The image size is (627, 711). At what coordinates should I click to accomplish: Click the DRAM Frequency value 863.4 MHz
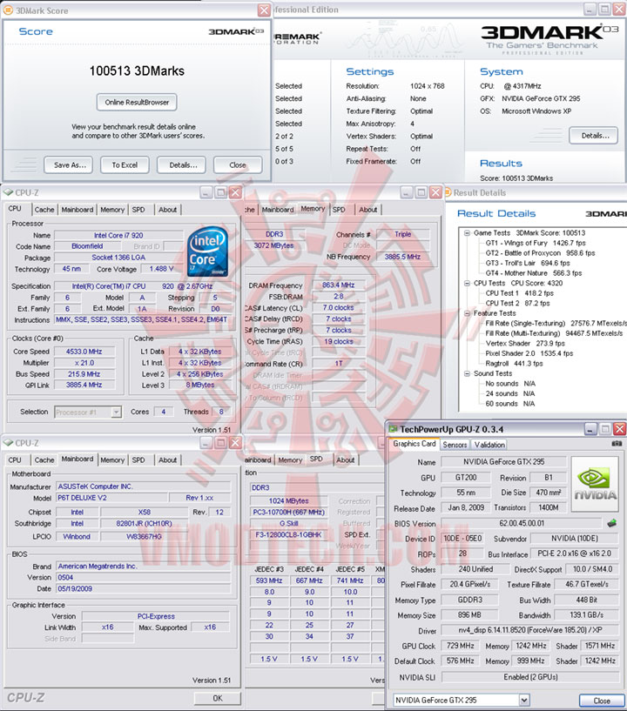click(x=339, y=285)
